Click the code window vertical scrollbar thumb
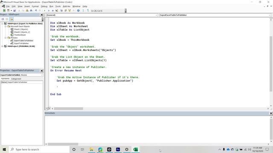The image size is (273, 153). [271, 64]
